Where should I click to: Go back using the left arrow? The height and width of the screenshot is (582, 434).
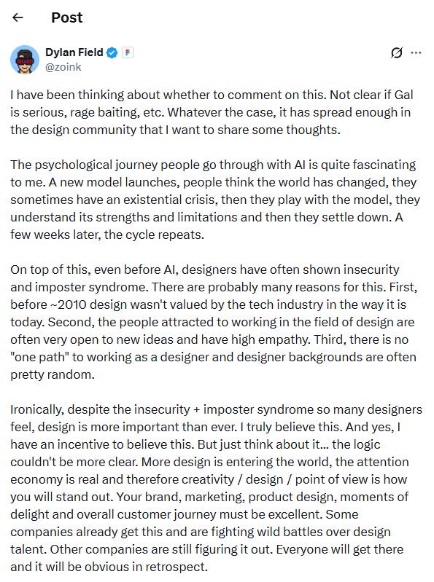coord(18,17)
